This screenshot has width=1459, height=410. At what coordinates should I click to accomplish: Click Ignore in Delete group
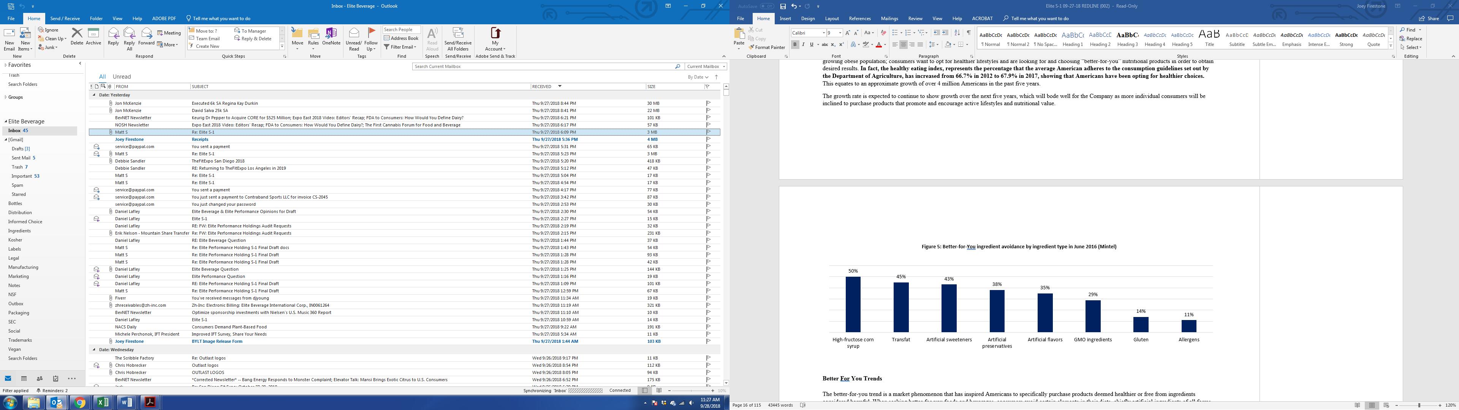48,30
